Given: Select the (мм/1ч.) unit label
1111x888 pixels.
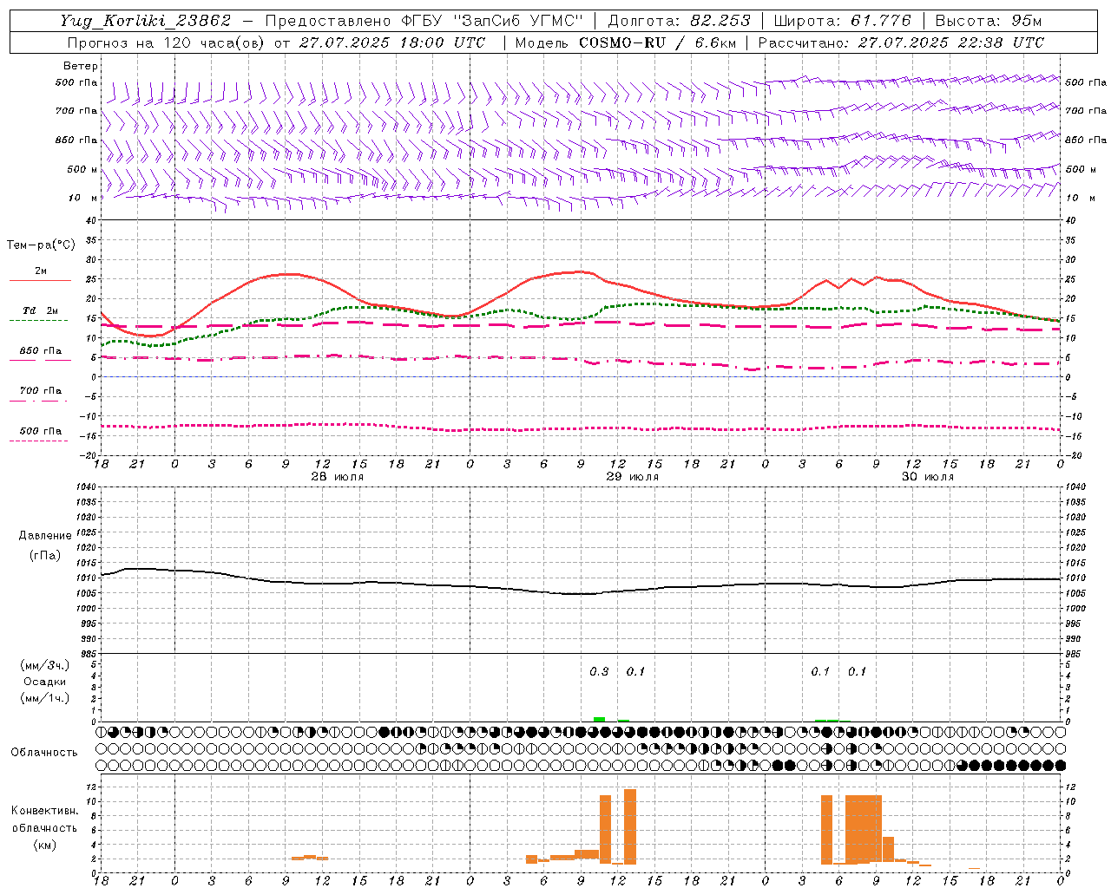Looking at the screenshot, I should (x=45, y=698).
